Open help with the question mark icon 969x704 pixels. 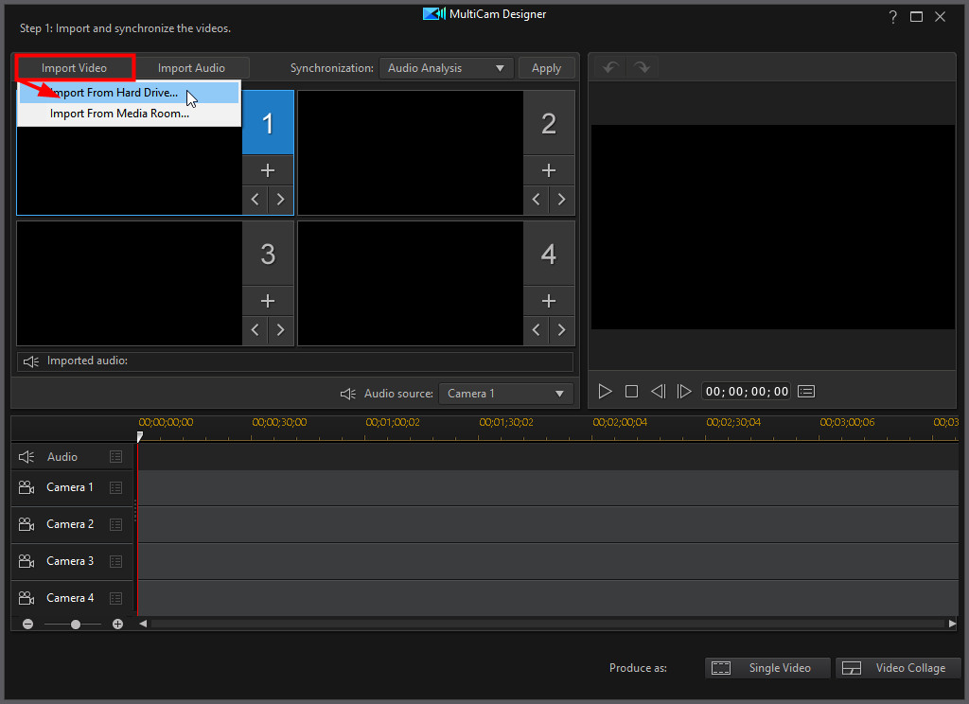coord(893,17)
